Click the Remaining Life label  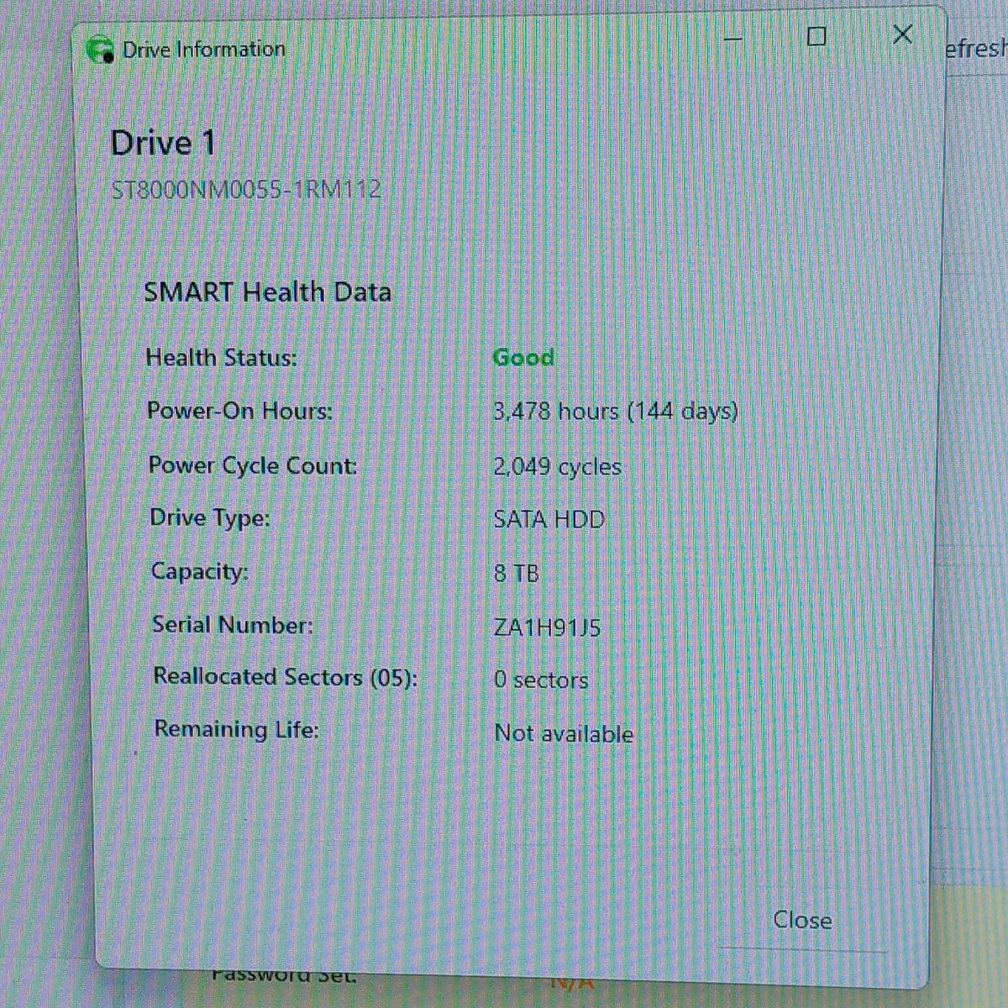[x=237, y=729]
